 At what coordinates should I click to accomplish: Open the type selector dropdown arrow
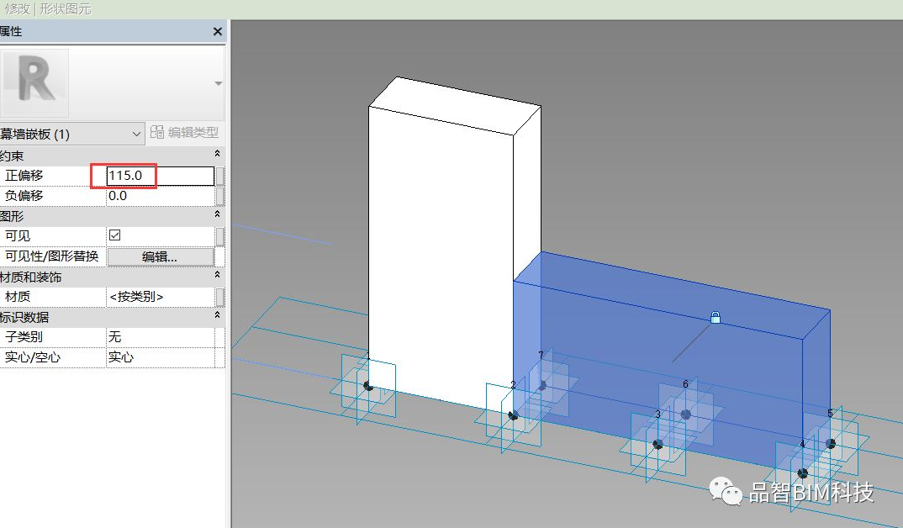(x=219, y=83)
